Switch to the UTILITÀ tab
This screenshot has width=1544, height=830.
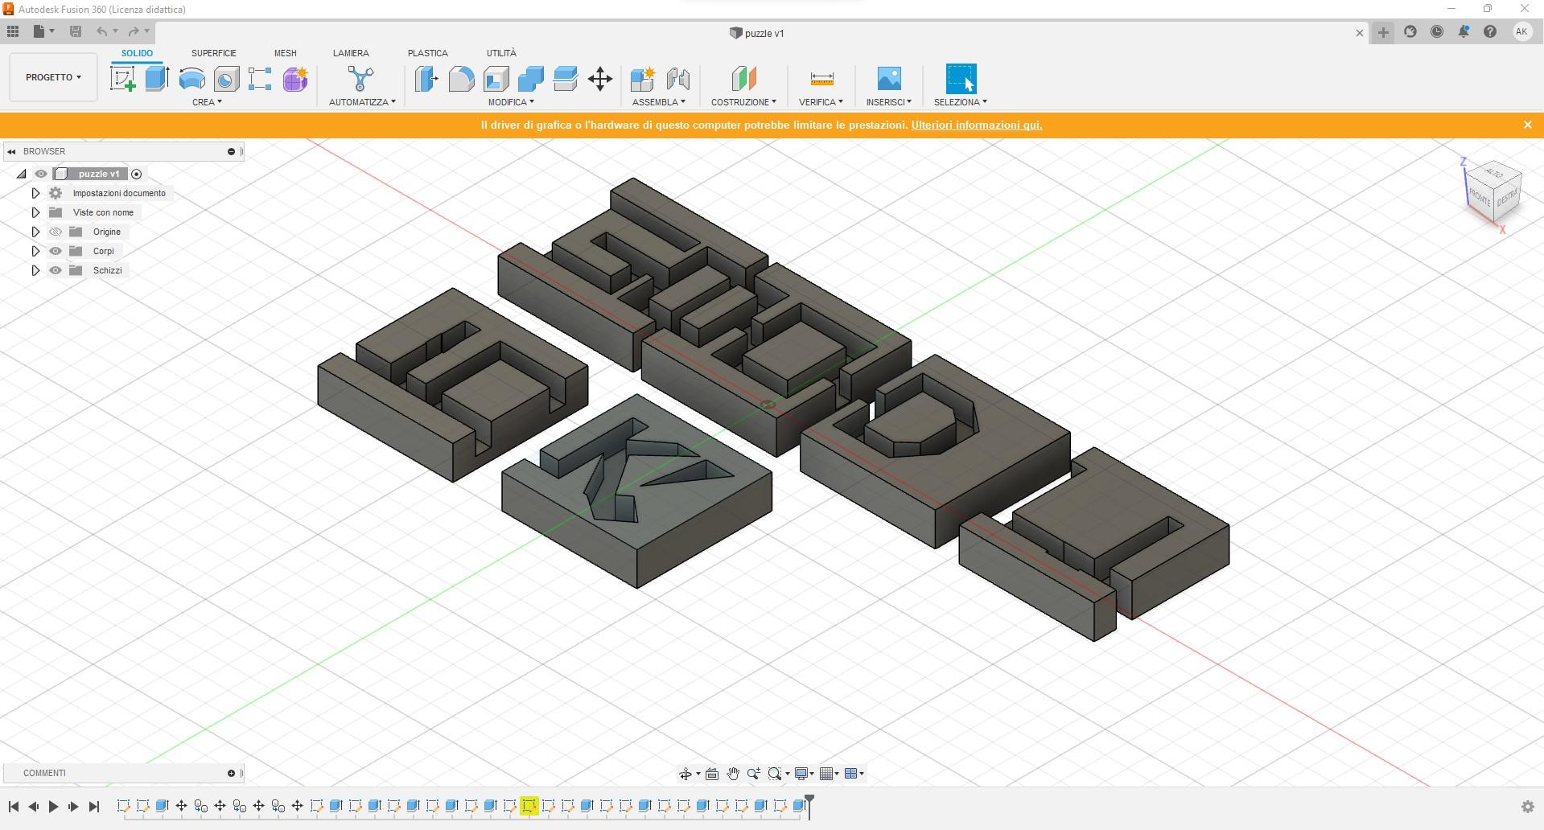coord(501,53)
